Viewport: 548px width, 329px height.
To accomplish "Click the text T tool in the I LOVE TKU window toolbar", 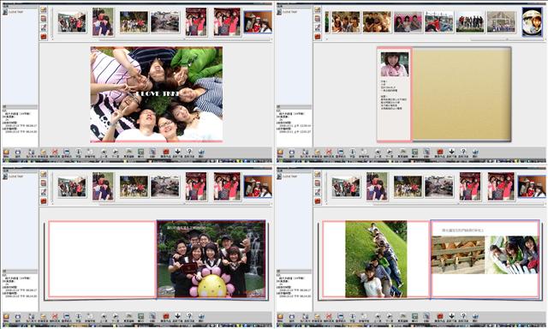I will (79, 152).
